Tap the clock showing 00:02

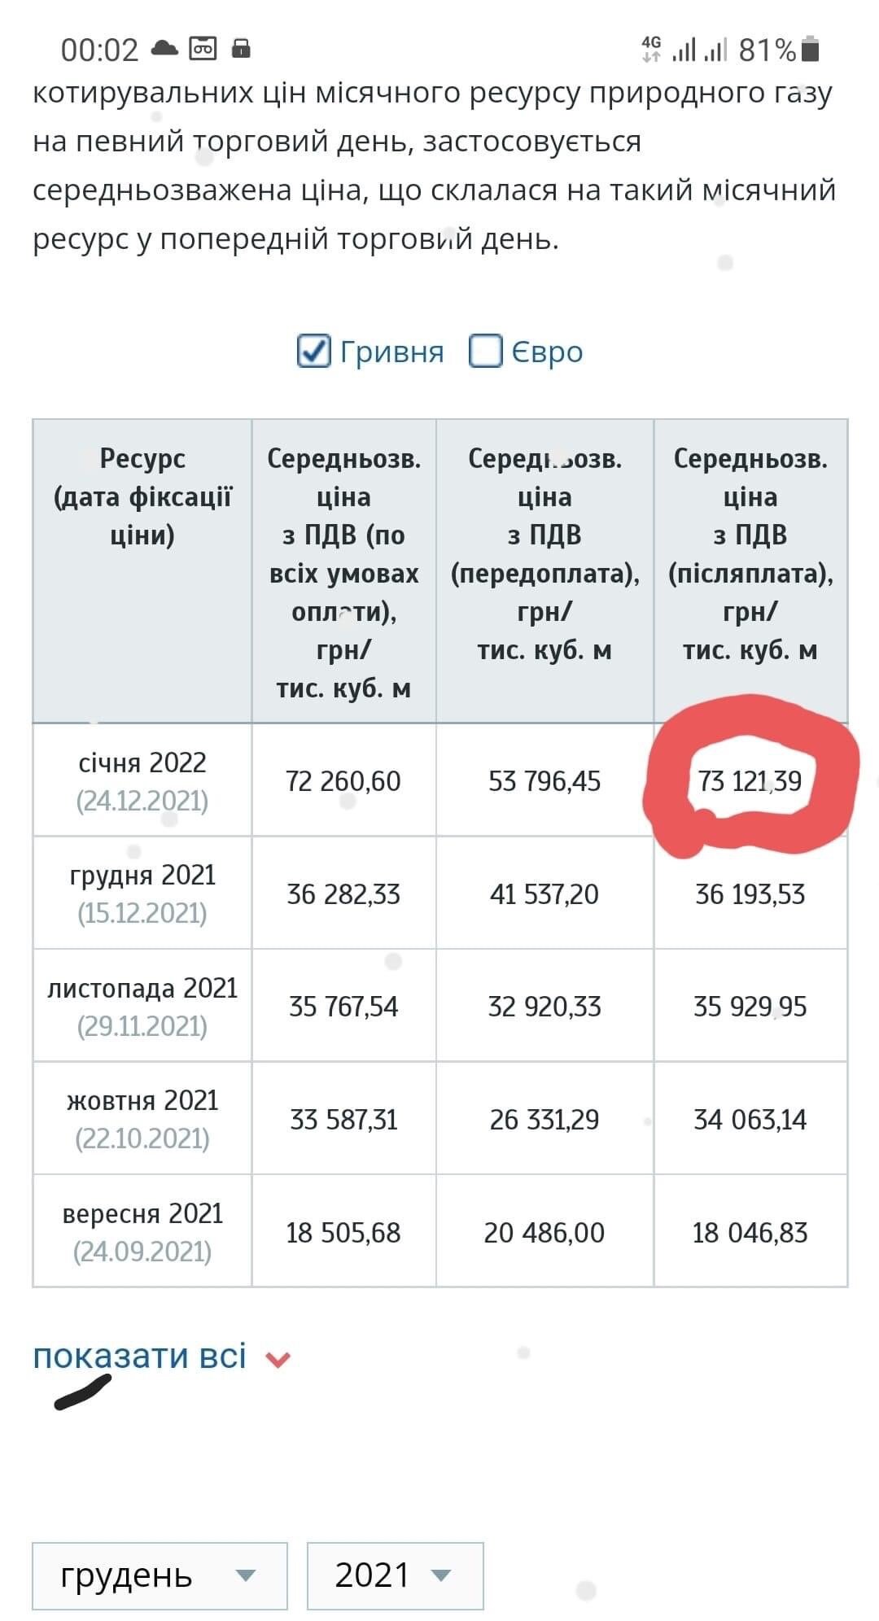click(x=99, y=50)
